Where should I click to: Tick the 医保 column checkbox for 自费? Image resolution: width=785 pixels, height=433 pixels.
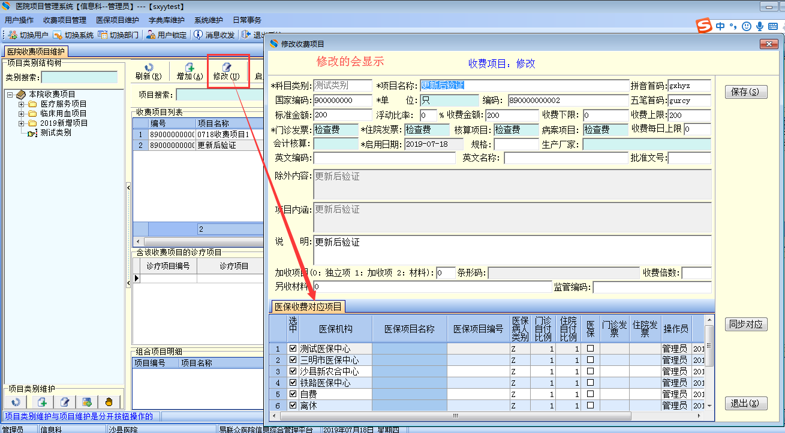[x=590, y=394]
